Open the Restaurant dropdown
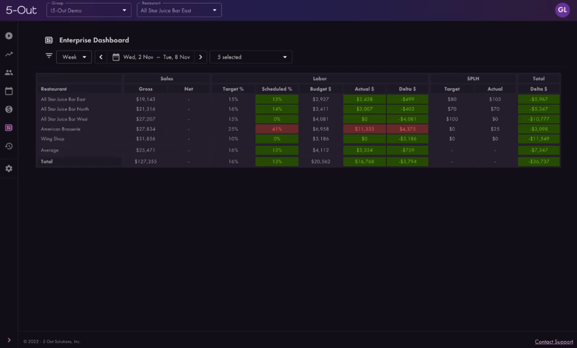Image resolution: width=577 pixels, height=348 pixels. point(179,10)
